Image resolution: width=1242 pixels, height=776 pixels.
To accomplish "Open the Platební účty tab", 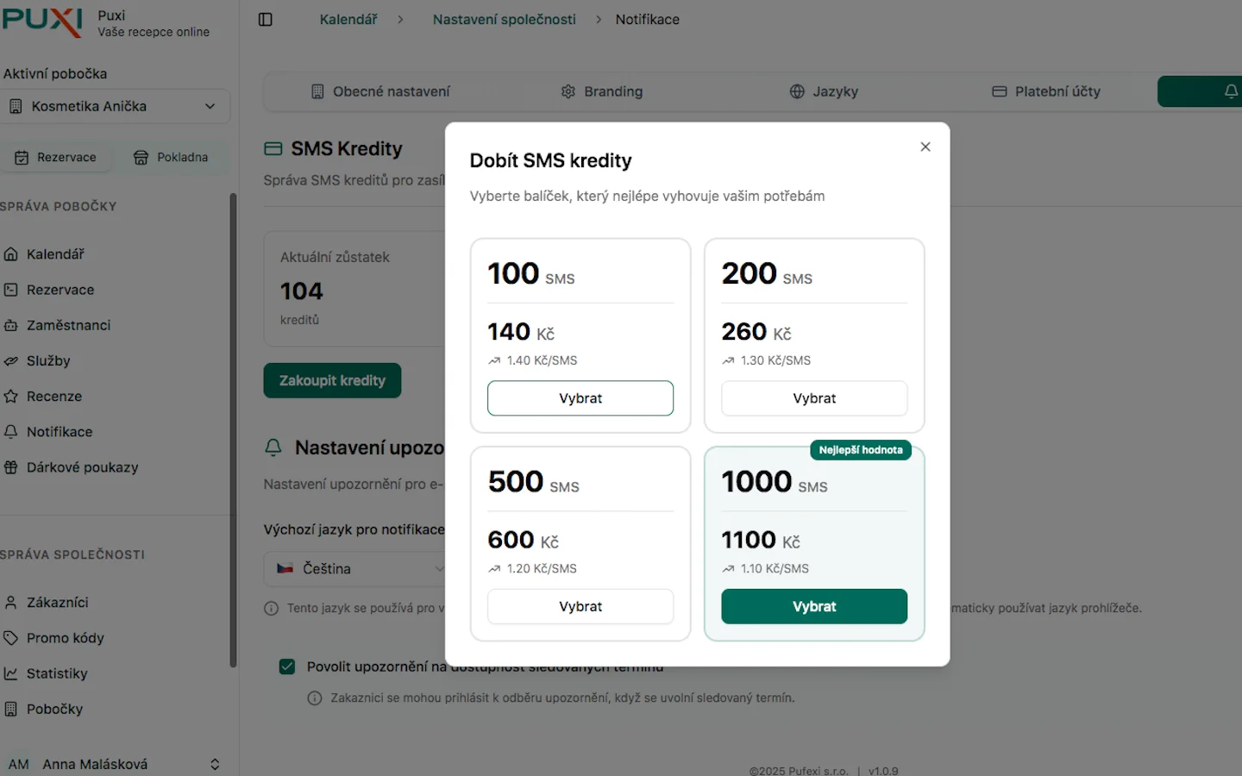I will point(1046,91).
